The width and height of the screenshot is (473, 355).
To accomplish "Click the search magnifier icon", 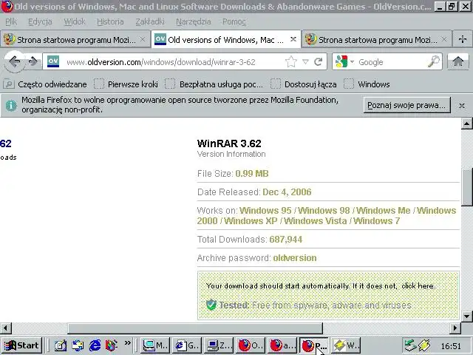I will (434, 62).
